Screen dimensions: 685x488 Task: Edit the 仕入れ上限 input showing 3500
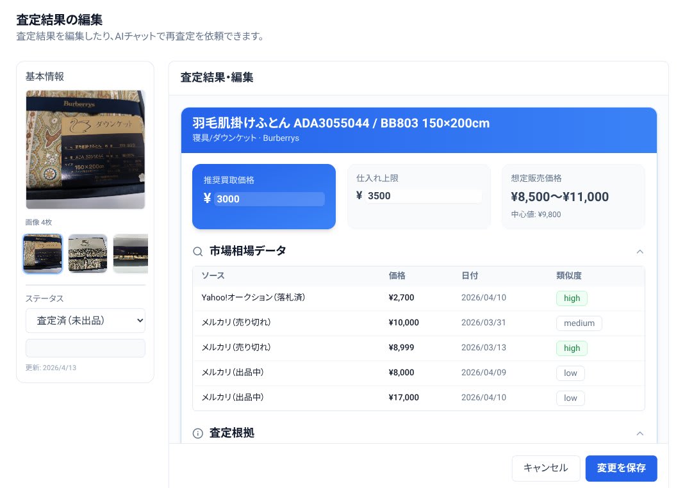coord(423,195)
